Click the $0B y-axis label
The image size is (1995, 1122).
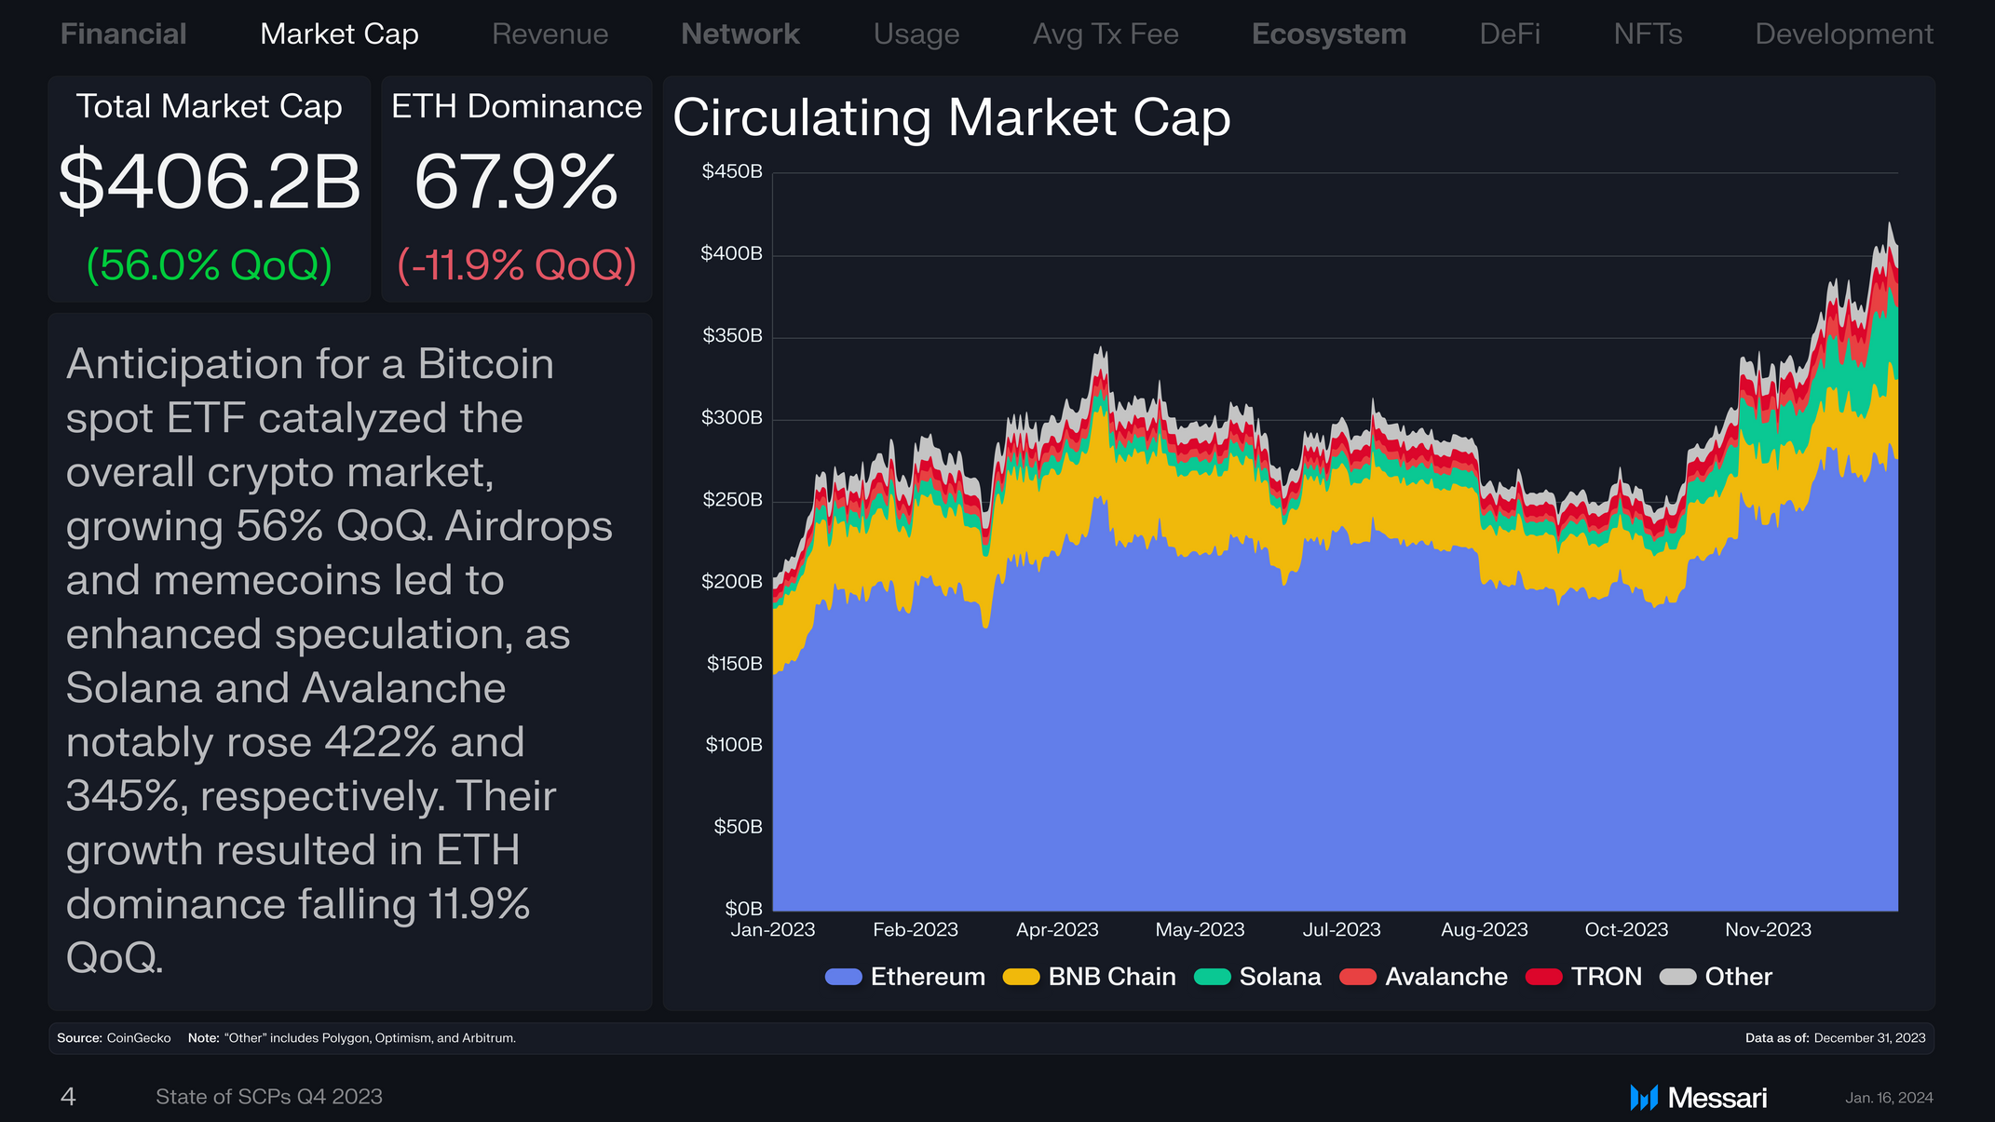(x=743, y=909)
